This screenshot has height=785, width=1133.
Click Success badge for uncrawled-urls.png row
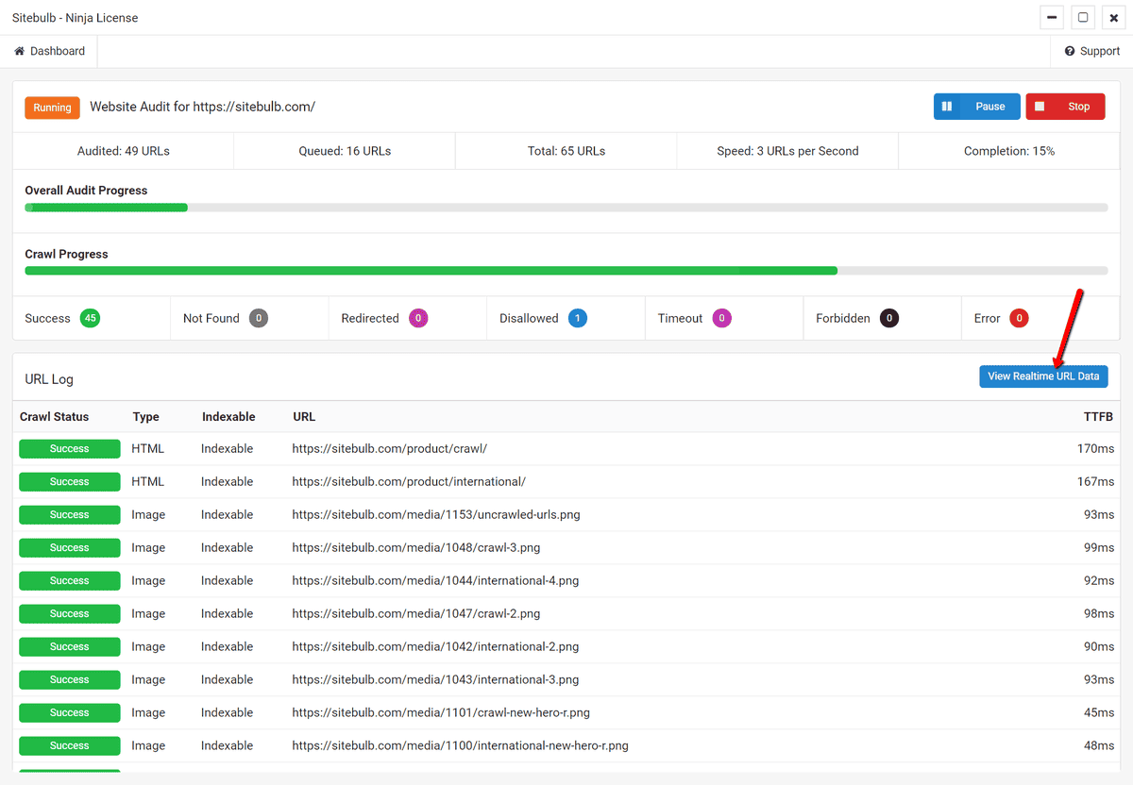(70, 515)
